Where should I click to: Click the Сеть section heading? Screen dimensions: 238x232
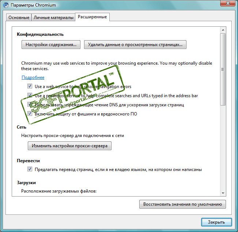point(22,127)
